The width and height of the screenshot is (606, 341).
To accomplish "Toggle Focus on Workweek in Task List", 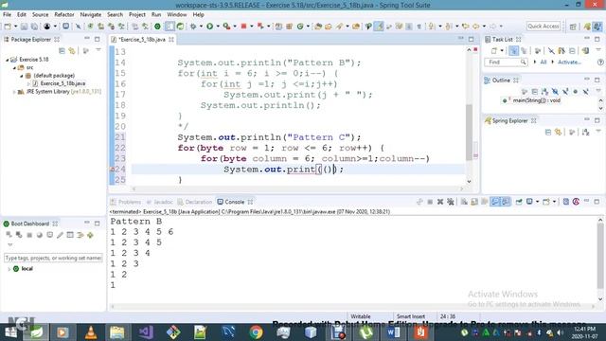I will pyautogui.click(x=538, y=50).
